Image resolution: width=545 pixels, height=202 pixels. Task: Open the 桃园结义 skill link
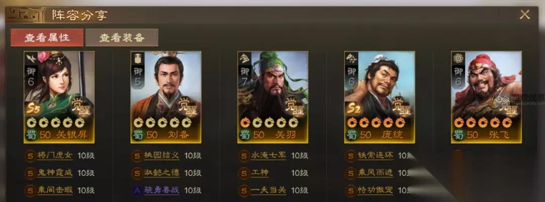point(161,156)
